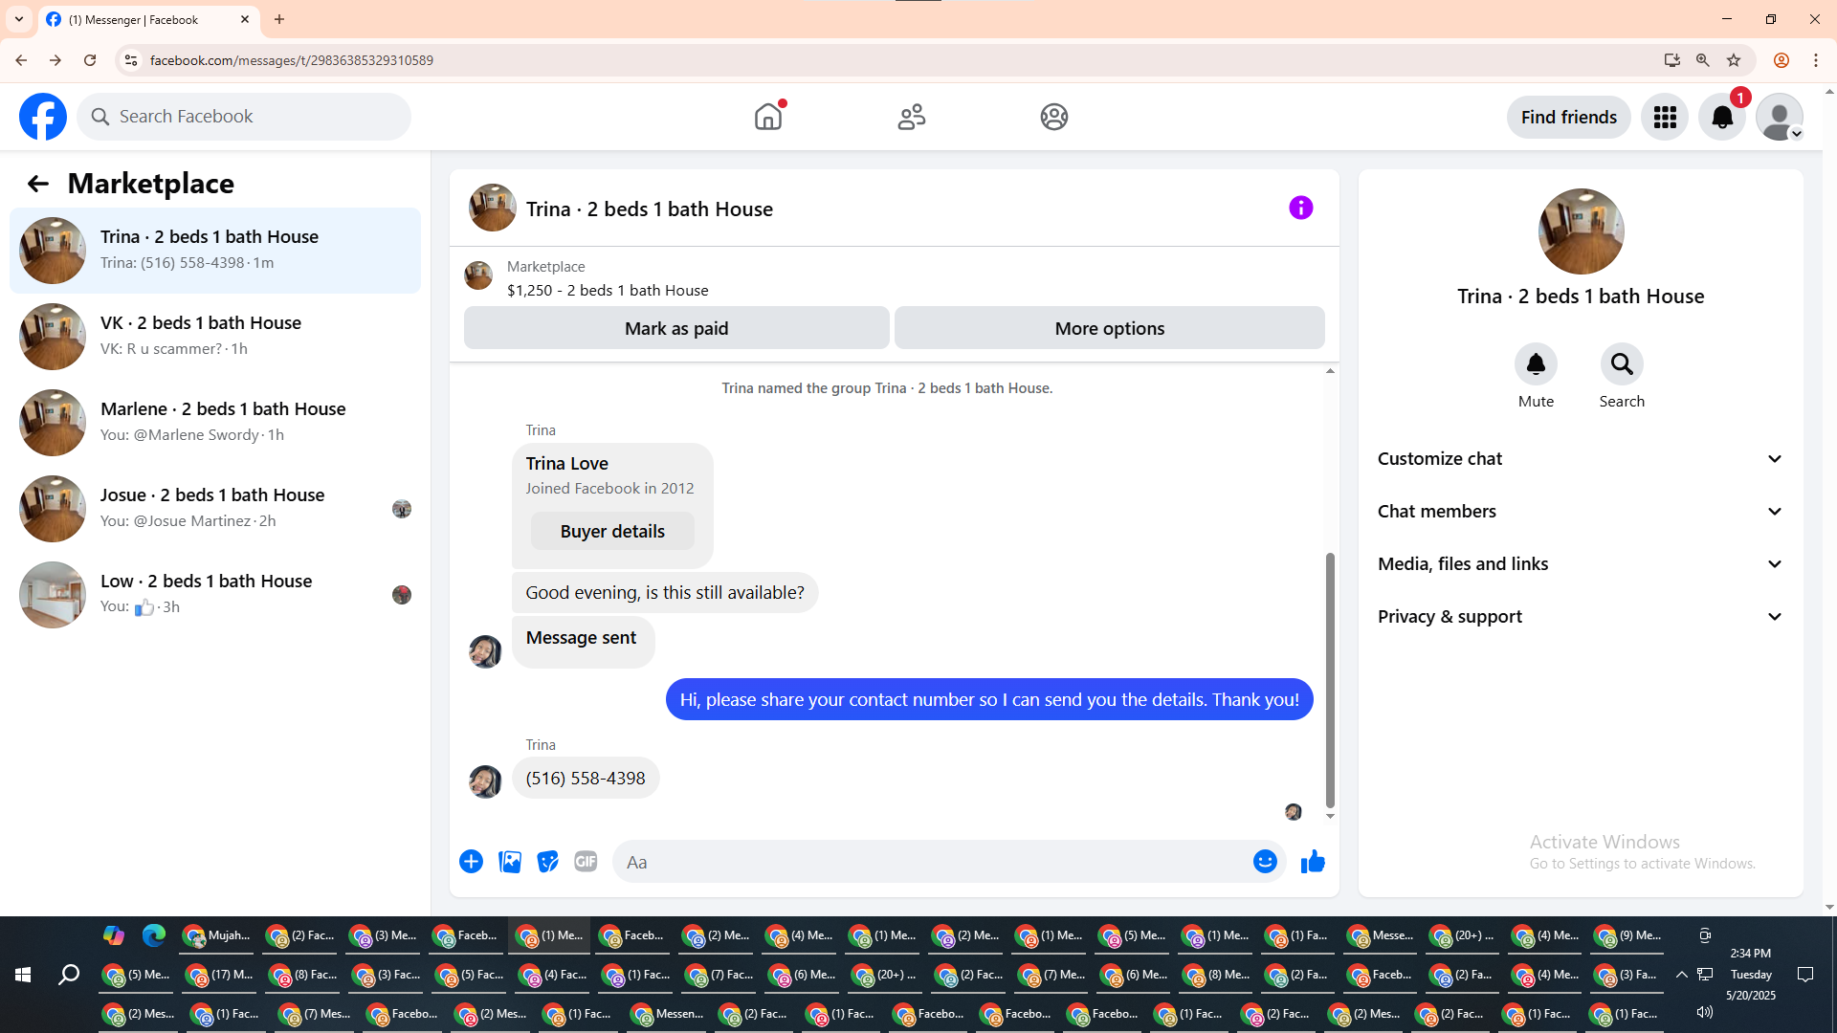The height and width of the screenshot is (1033, 1837).
Task: Click the Search Facebook field
Action: (244, 117)
